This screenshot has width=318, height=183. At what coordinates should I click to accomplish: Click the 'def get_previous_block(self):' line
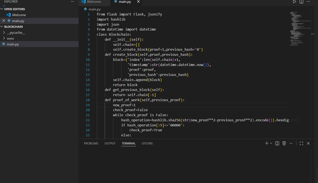pyautogui.click(x=134, y=90)
